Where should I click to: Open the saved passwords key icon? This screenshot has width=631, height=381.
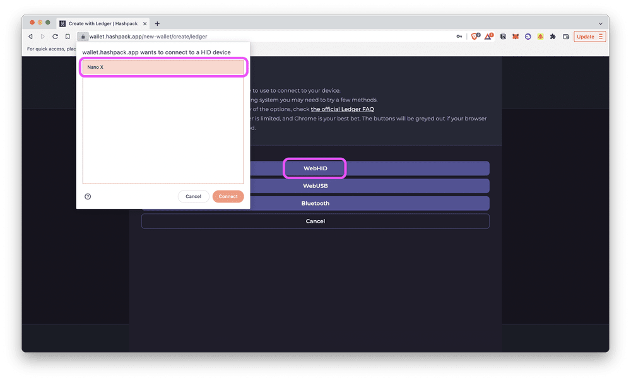pos(459,37)
